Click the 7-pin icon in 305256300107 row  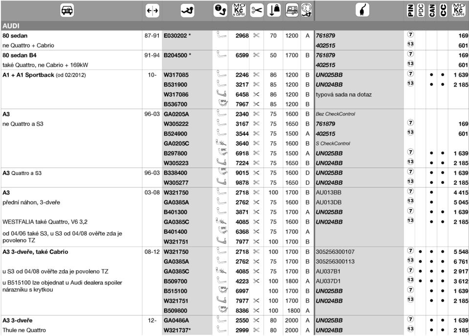[x=410, y=250]
